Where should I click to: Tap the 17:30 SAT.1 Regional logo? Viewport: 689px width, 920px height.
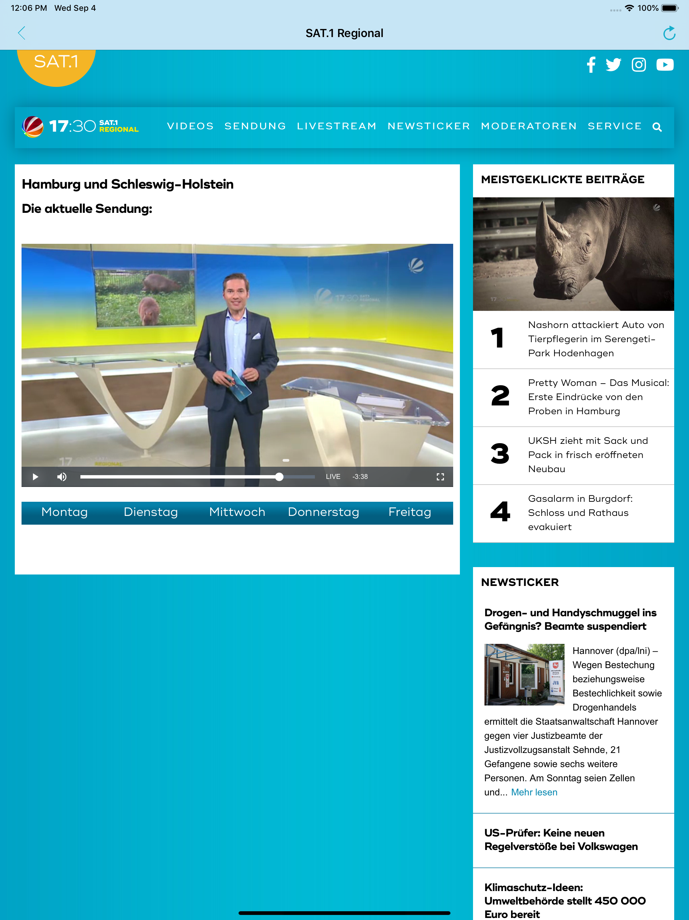point(80,126)
